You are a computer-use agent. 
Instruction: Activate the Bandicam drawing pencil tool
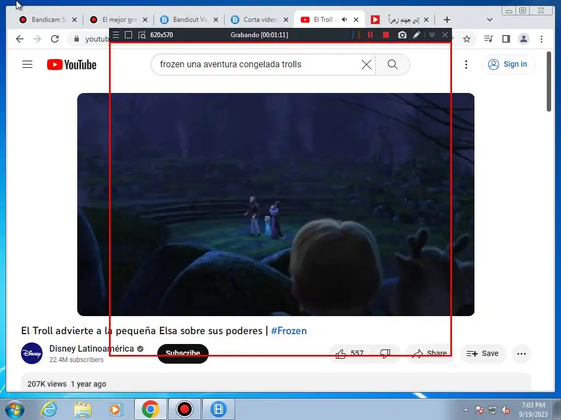(416, 34)
